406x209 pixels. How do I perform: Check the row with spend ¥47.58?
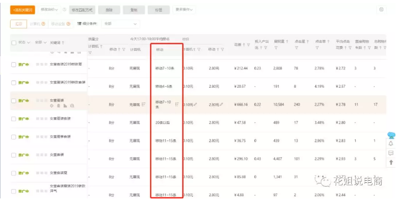pyautogui.click(x=14, y=119)
